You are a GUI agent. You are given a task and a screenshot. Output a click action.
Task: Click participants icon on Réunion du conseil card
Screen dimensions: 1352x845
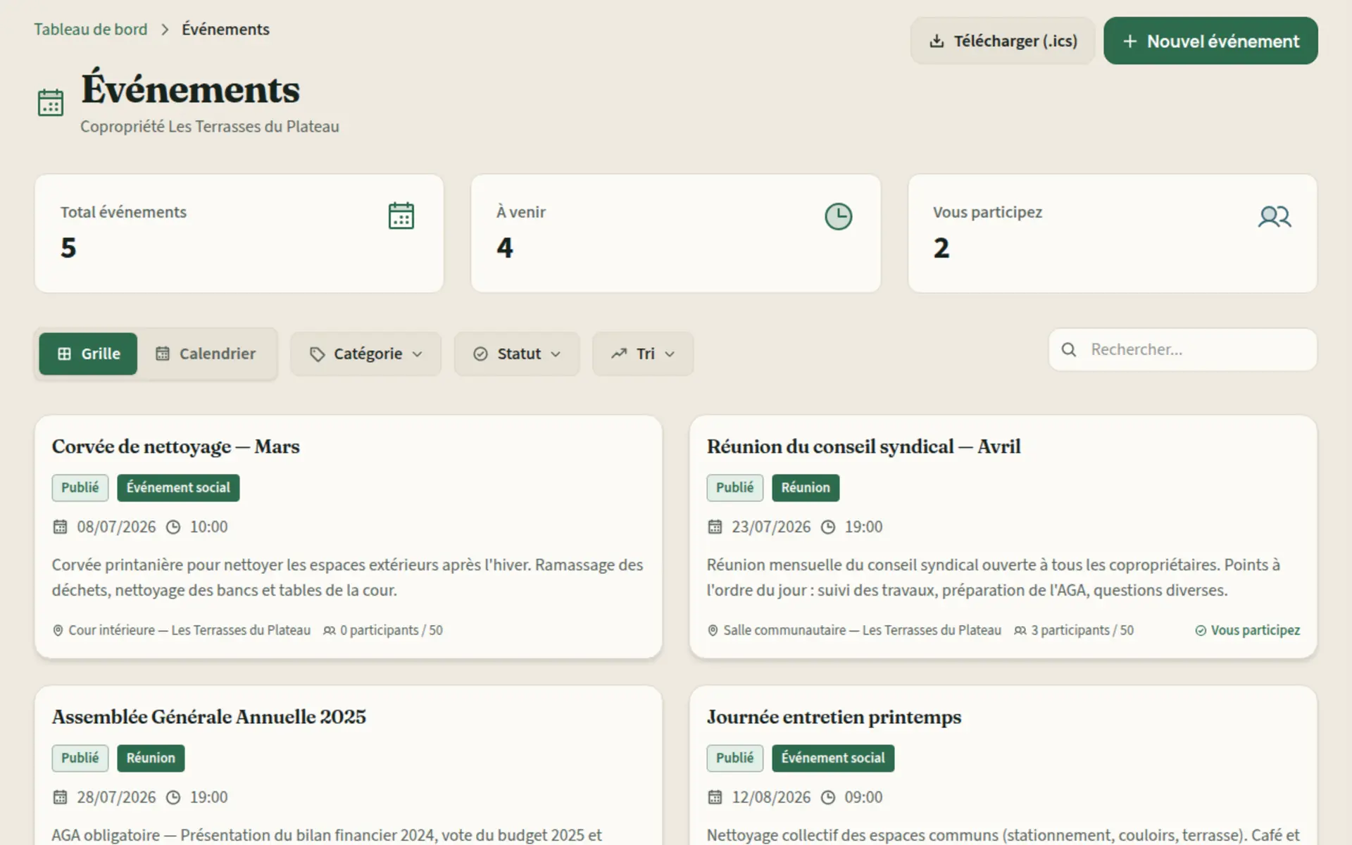pyautogui.click(x=1020, y=630)
